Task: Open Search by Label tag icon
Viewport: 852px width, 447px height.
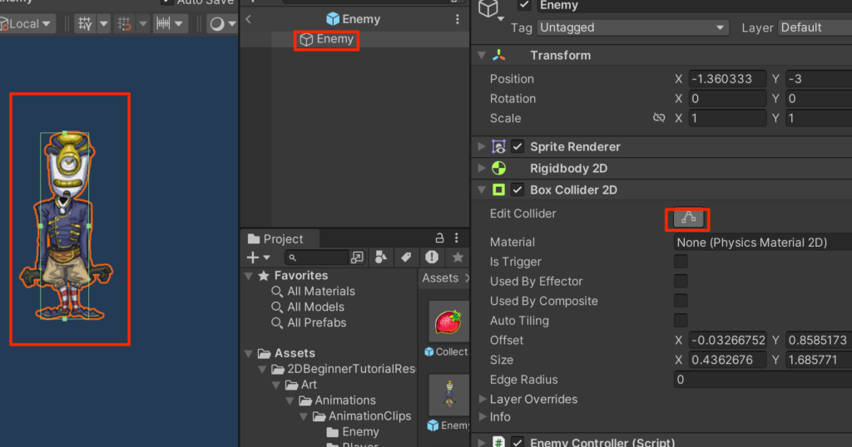Action: (x=406, y=258)
